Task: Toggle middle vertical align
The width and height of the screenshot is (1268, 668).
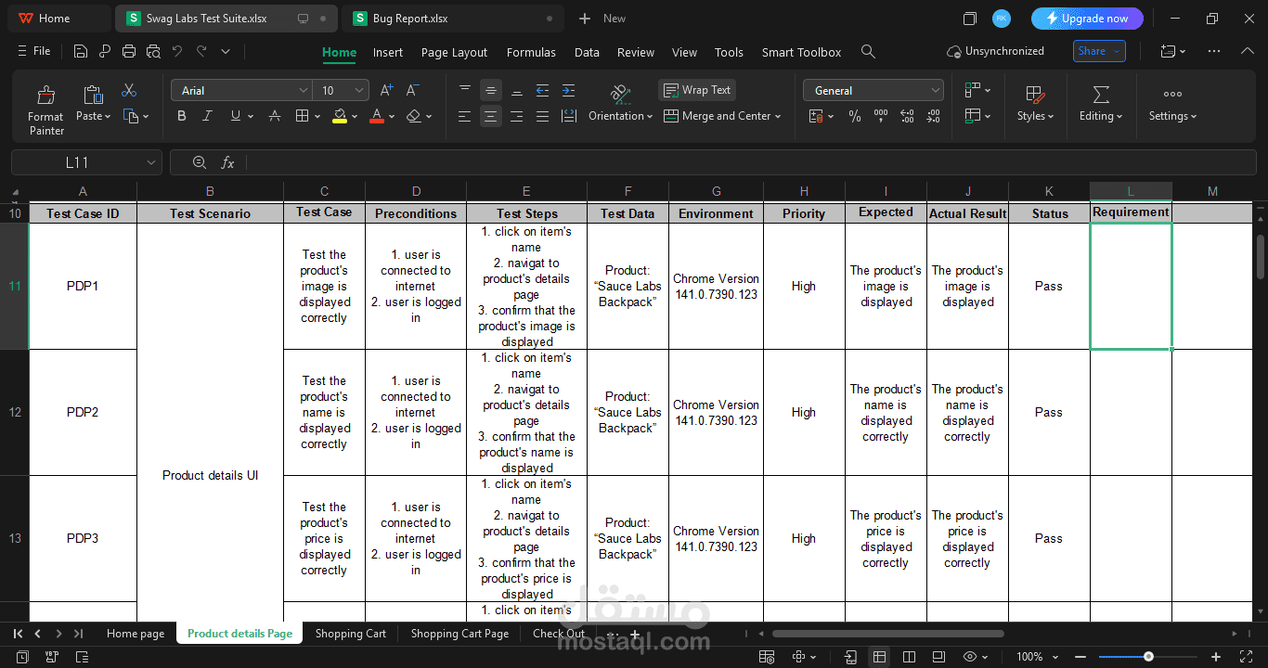Action: click(x=491, y=90)
